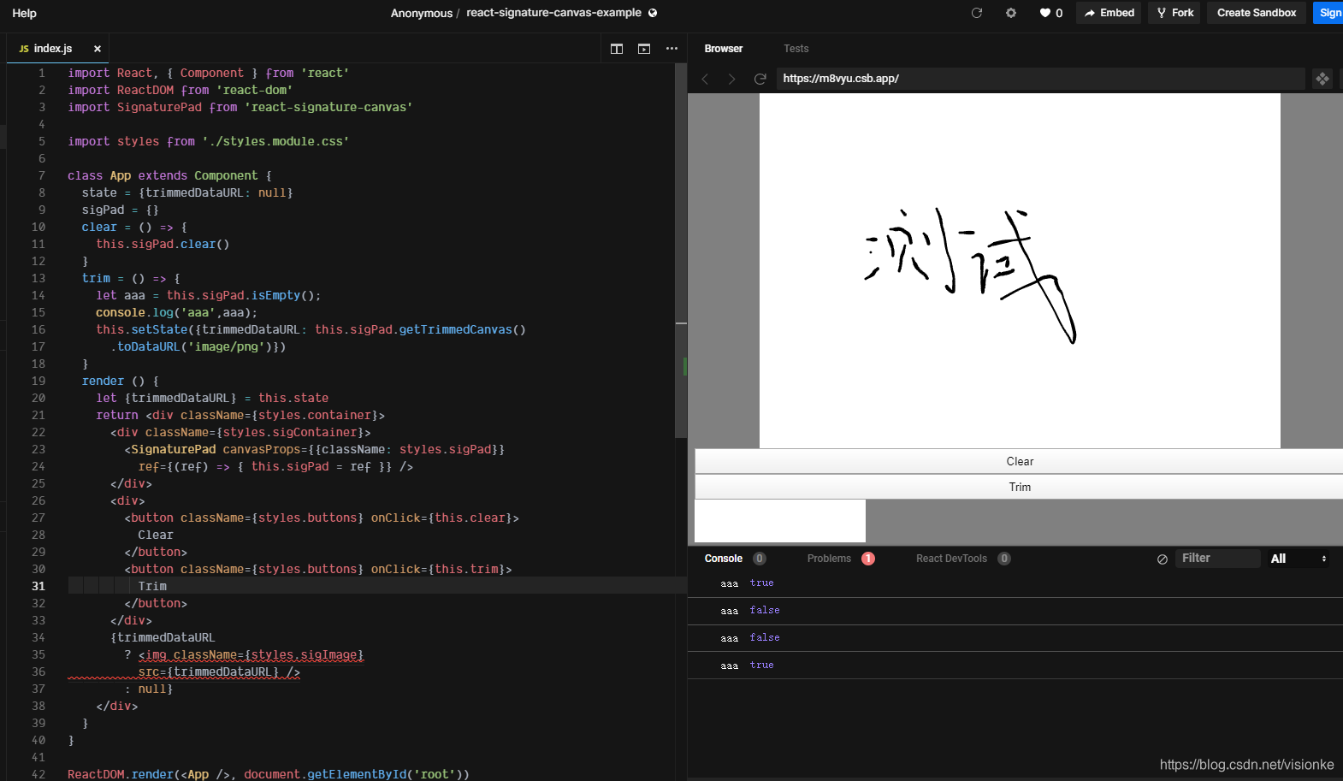
Task: Click the Trim button in preview
Action: 1019,487
